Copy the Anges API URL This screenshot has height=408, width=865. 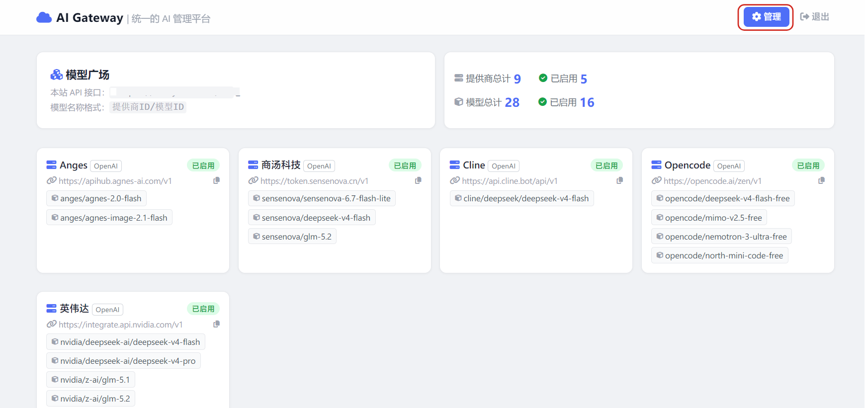[x=216, y=180]
